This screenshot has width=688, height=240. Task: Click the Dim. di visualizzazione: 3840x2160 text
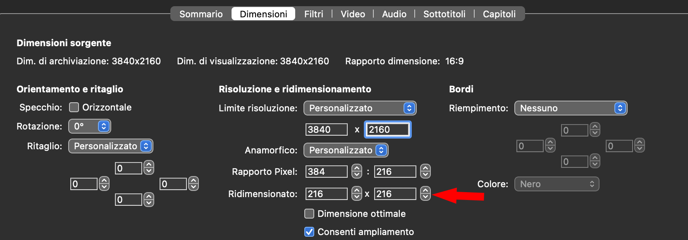click(253, 61)
